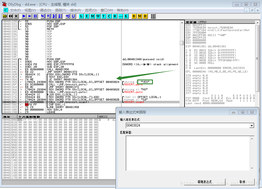The image size is (262, 189).
Task: Pause execution with the pause icon
Action: coord(35,16)
